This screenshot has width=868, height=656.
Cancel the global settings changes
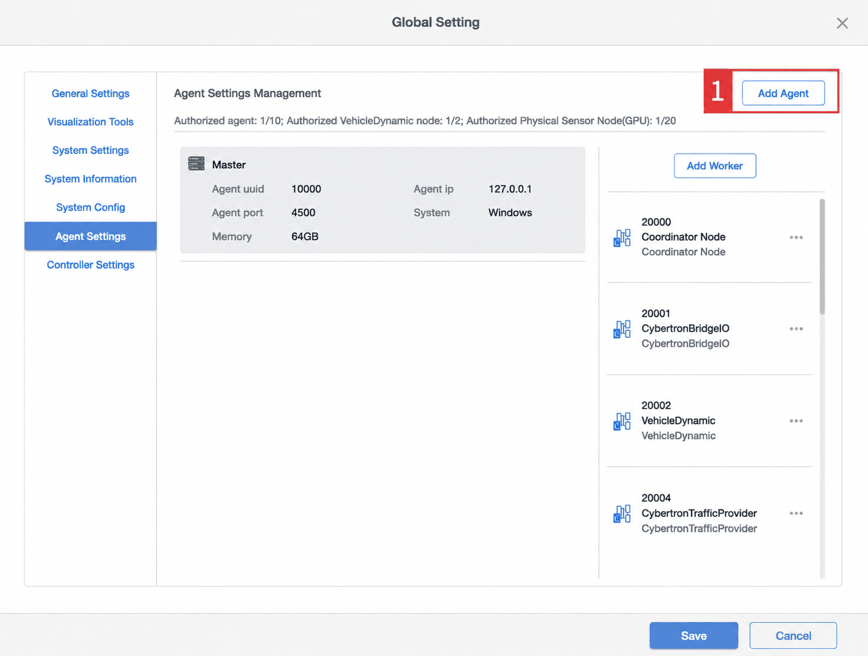coord(793,636)
